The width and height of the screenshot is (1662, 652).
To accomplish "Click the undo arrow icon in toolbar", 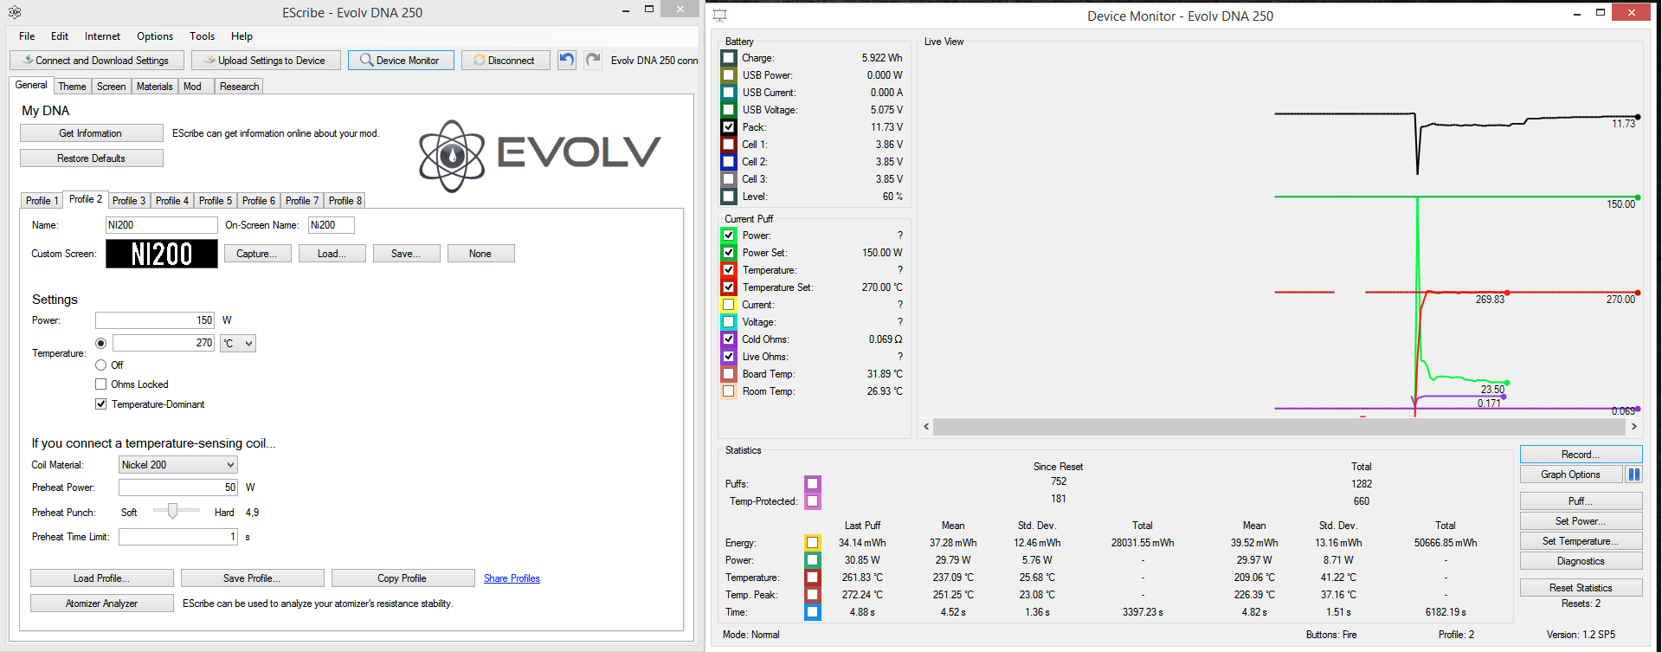I will click(x=567, y=60).
